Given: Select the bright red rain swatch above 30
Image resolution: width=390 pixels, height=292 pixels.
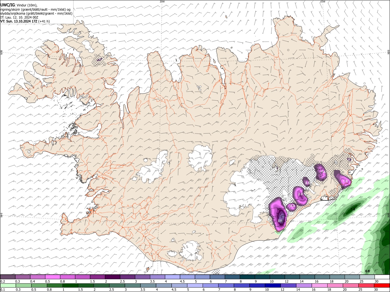Looking at the screenshot, I should 382,285.
